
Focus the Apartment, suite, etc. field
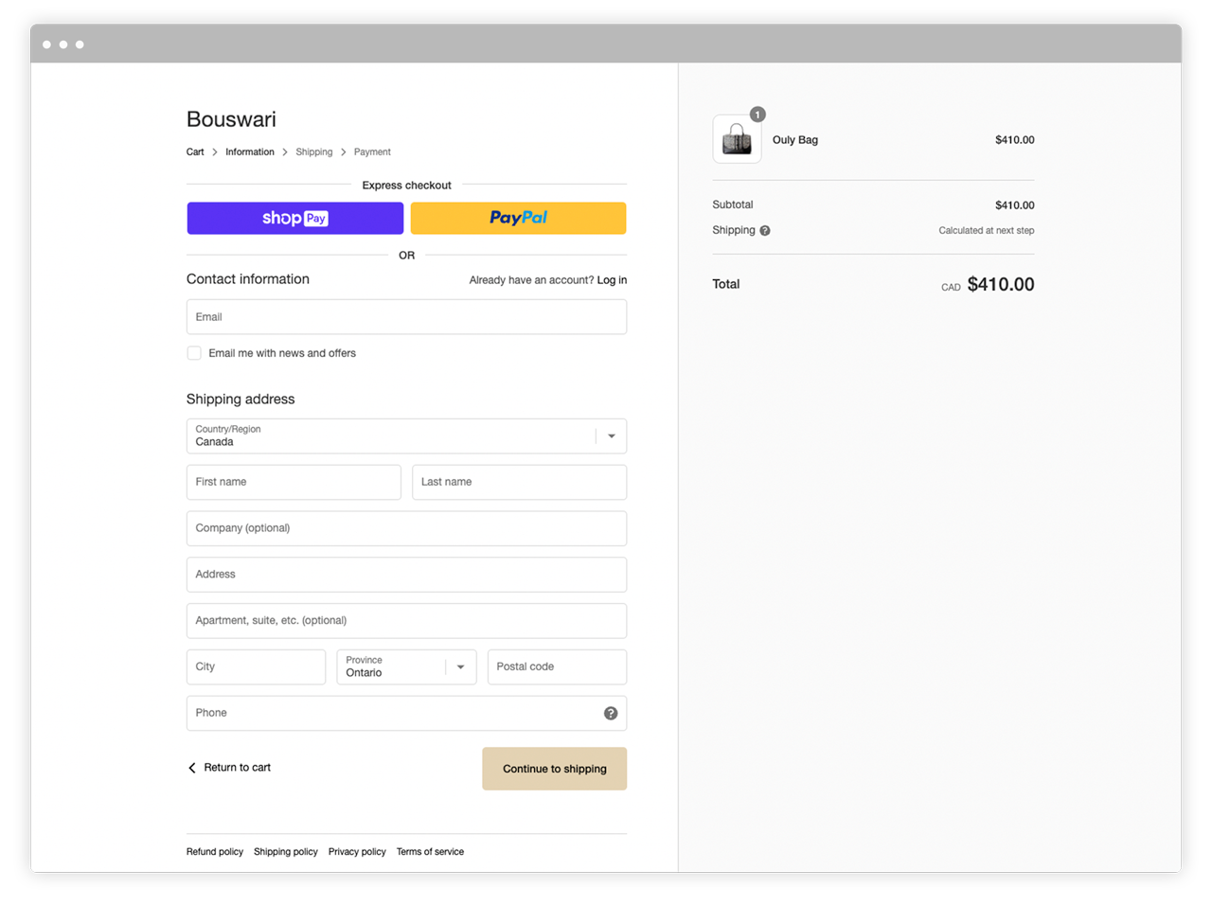pyautogui.click(x=406, y=621)
